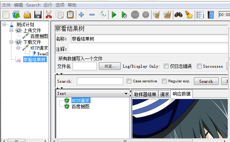Select 百度搜图 sampler in test plan tree
The width and height of the screenshot is (230, 142).
pyautogui.click(x=39, y=36)
